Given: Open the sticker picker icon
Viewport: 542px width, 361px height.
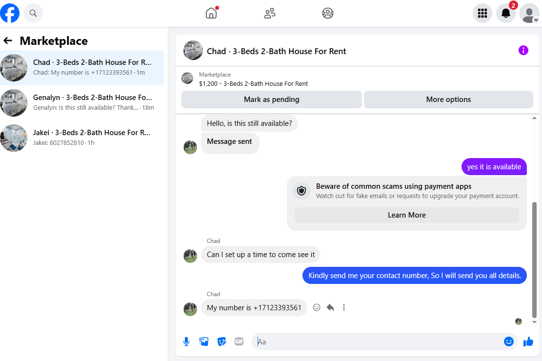Looking at the screenshot, I should coord(221,341).
